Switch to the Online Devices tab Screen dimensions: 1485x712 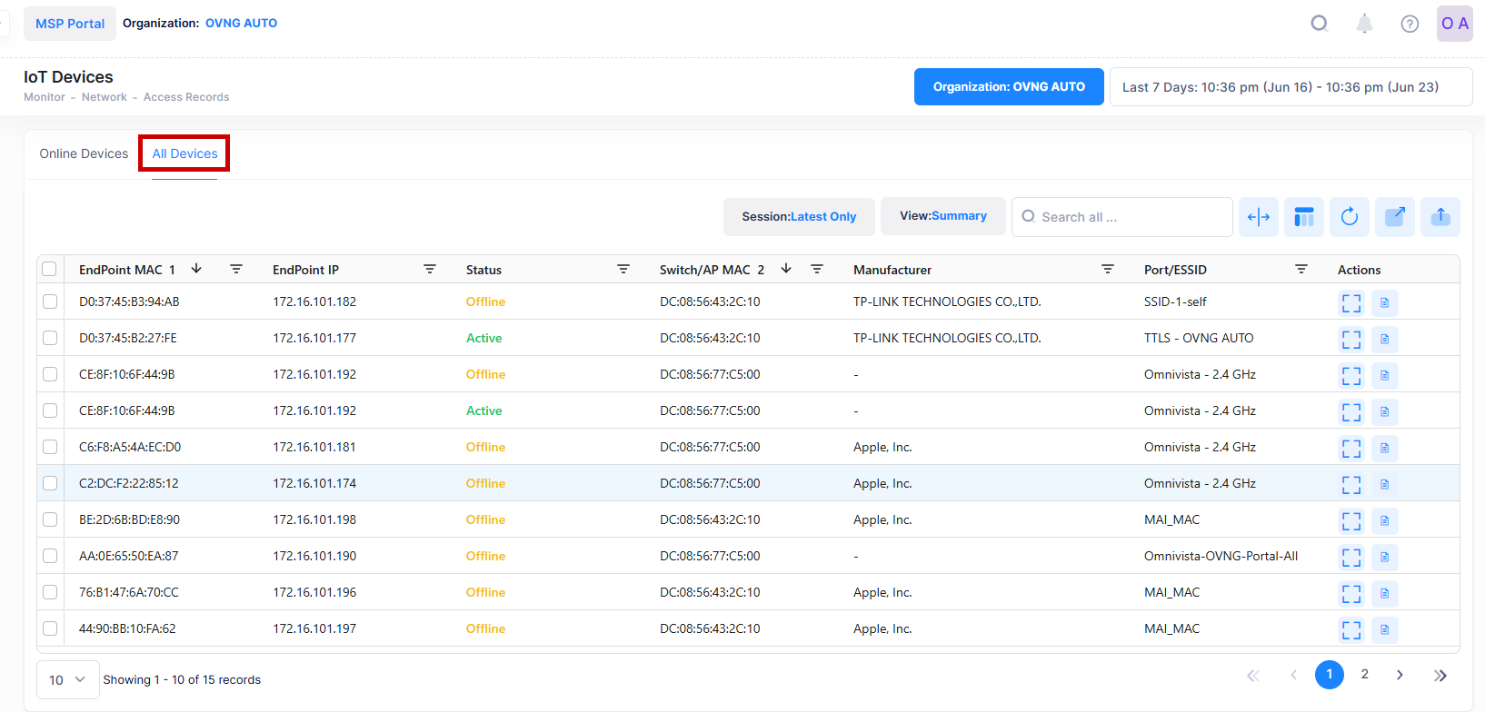tap(84, 153)
